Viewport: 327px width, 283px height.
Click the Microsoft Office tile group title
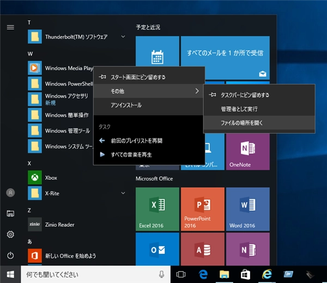coord(154,179)
